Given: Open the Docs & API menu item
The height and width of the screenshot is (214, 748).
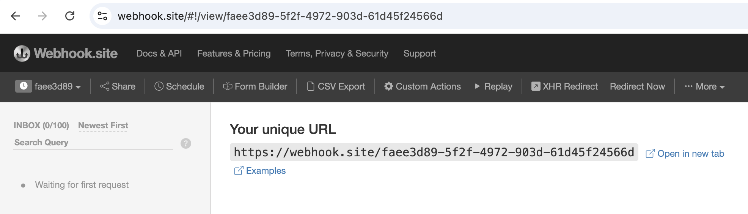Looking at the screenshot, I should [159, 53].
